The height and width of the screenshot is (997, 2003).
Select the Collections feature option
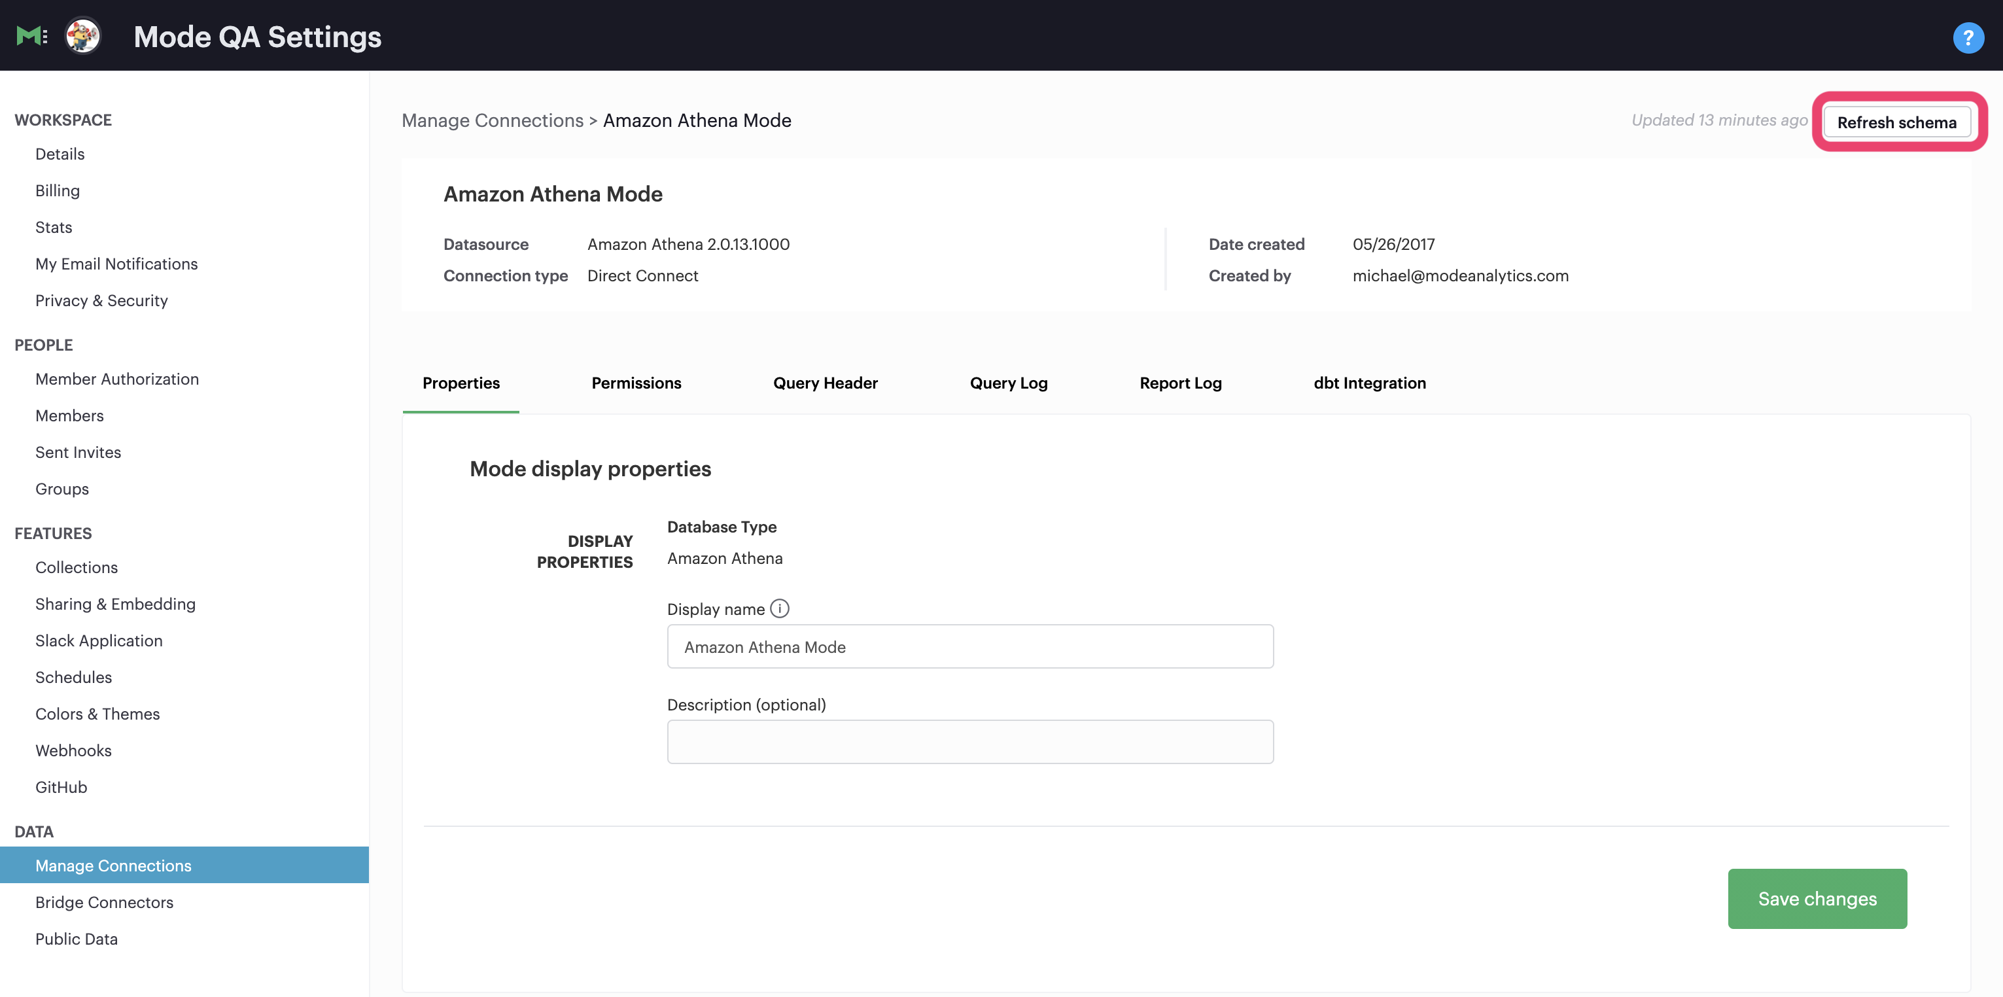77,565
